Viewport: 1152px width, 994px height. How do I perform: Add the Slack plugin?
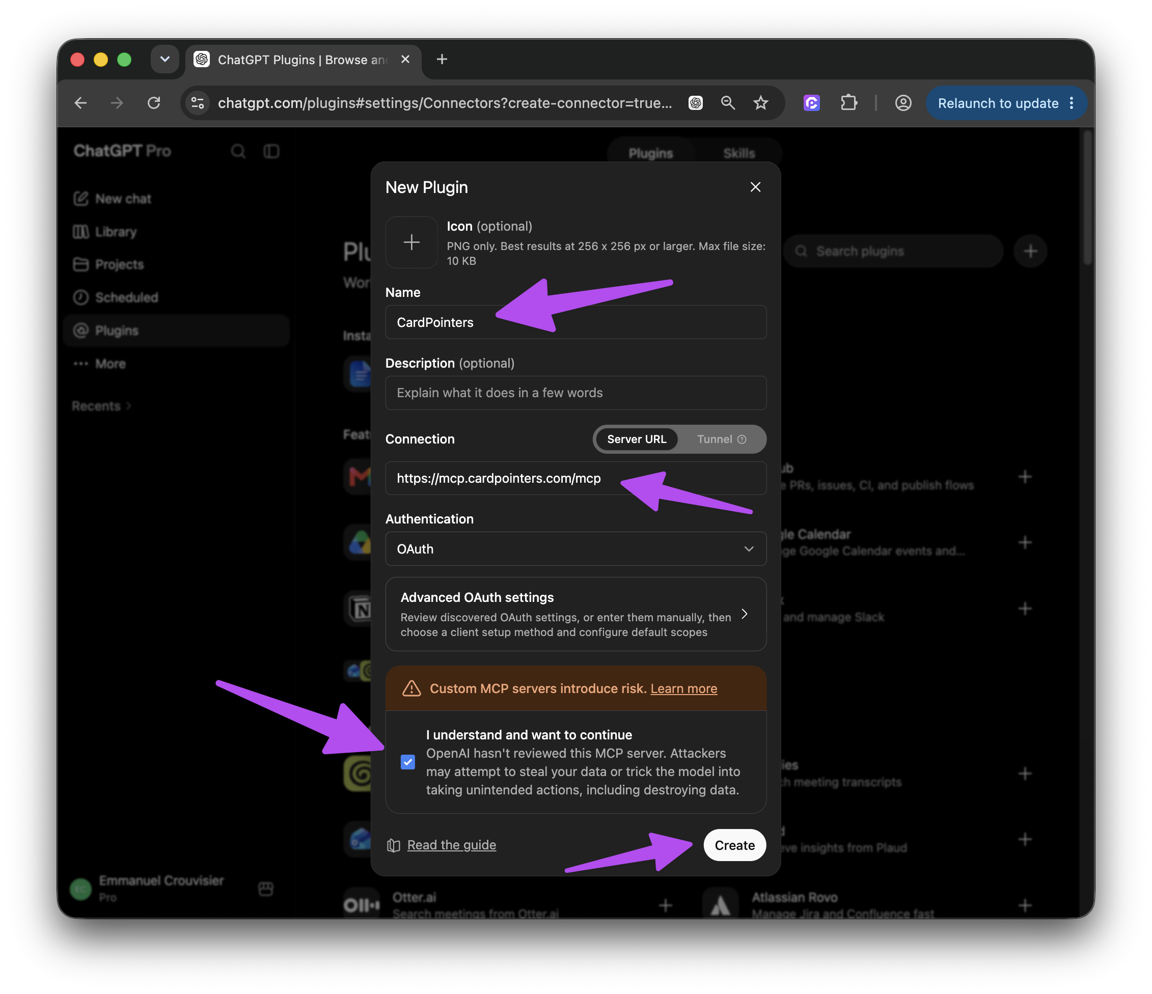(x=1025, y=608)
